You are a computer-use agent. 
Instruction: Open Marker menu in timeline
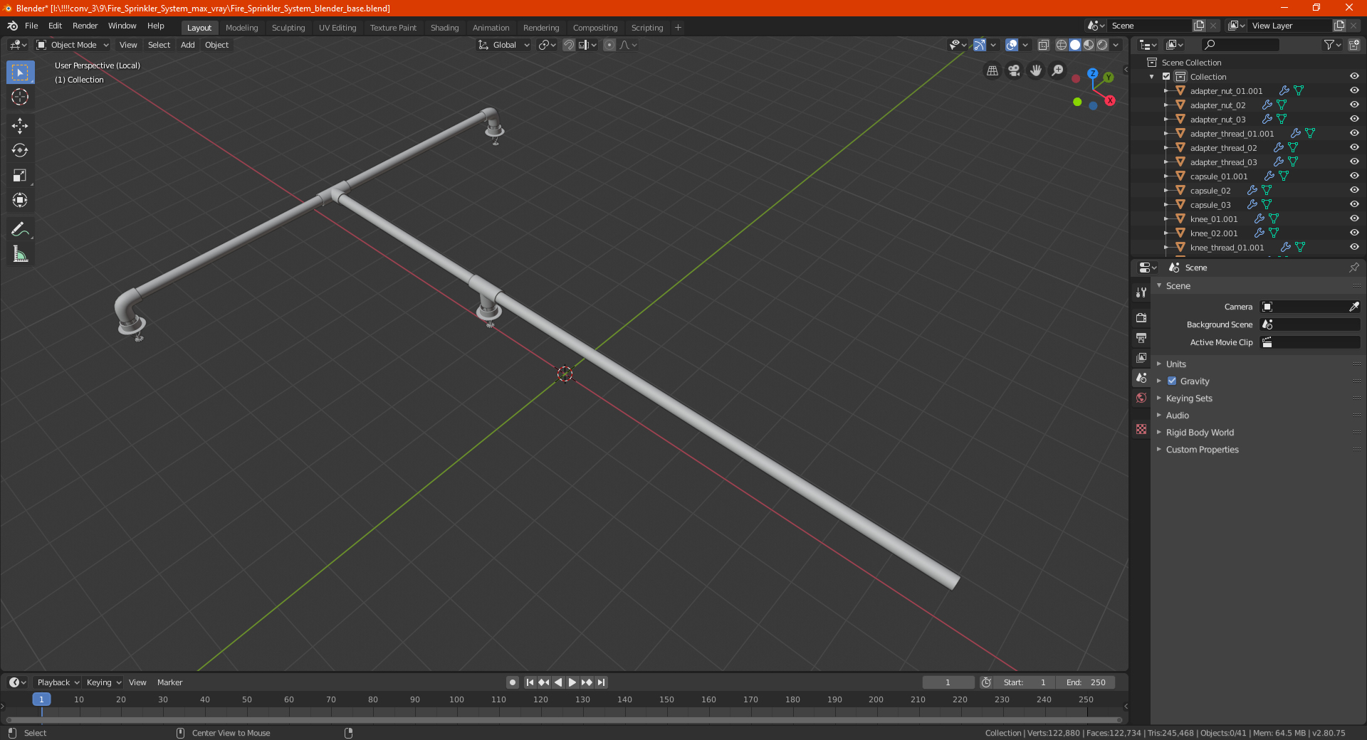click(x=169, y=682)
